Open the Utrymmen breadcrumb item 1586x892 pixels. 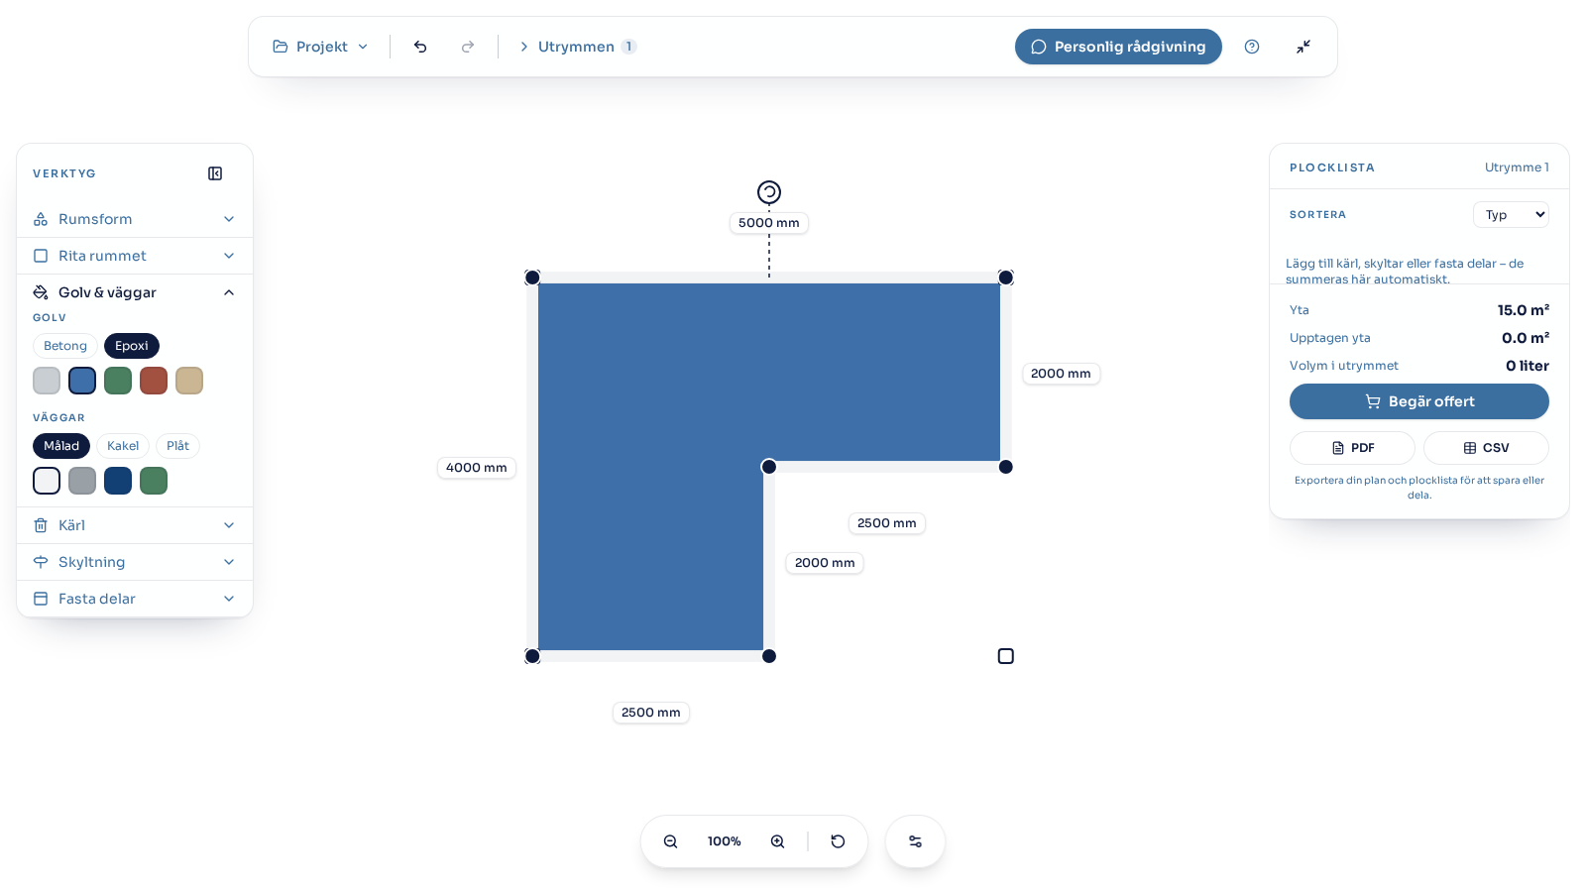578,47
